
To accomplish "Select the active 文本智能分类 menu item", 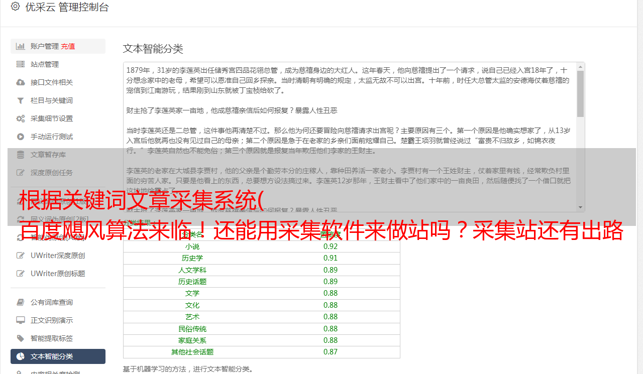I will 58,356.
